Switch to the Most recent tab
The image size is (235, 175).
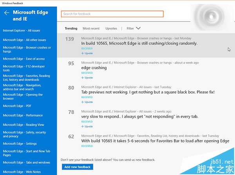click(x=91, y=29)
